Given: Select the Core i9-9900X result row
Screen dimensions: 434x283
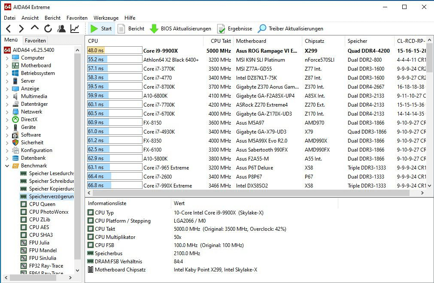Looking at the screenshot, I should click(x=256, y=51).
